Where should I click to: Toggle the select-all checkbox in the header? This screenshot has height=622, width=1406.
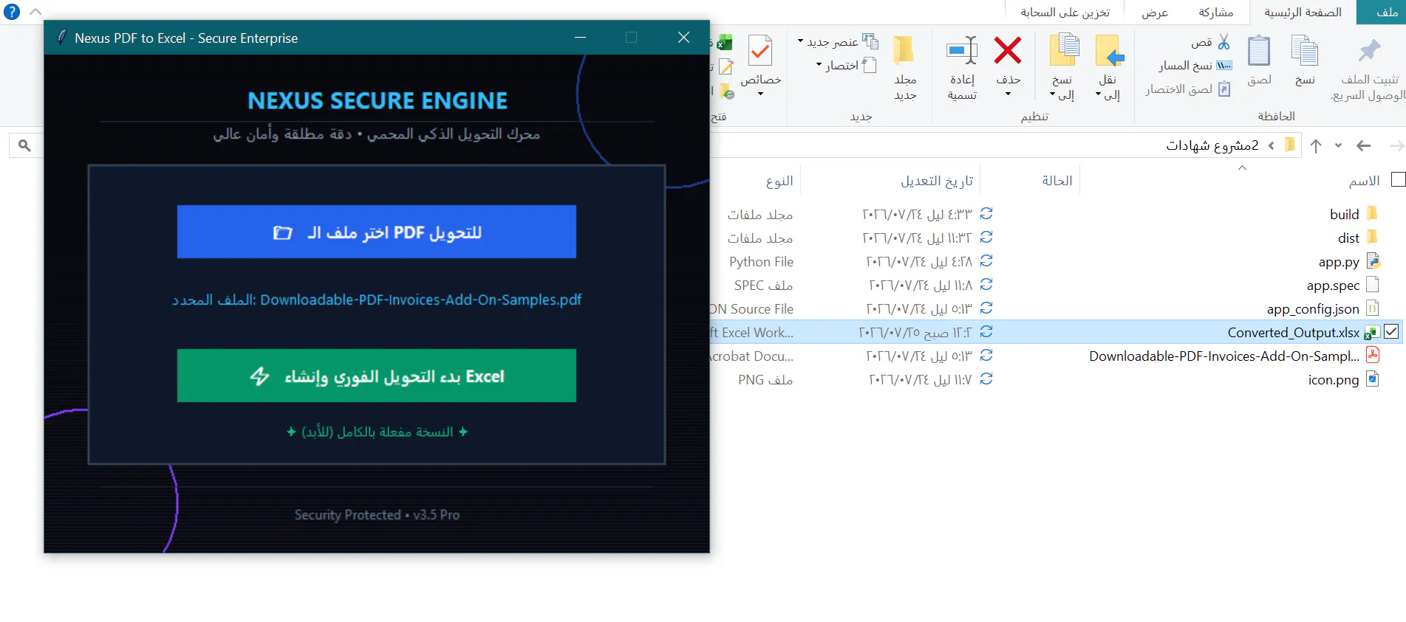tap(1398, 180)
